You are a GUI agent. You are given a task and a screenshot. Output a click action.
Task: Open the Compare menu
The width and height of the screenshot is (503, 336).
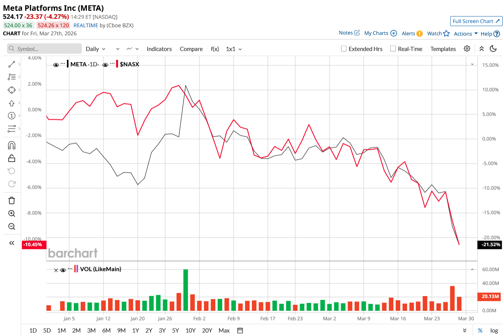(x=191, y=49)
